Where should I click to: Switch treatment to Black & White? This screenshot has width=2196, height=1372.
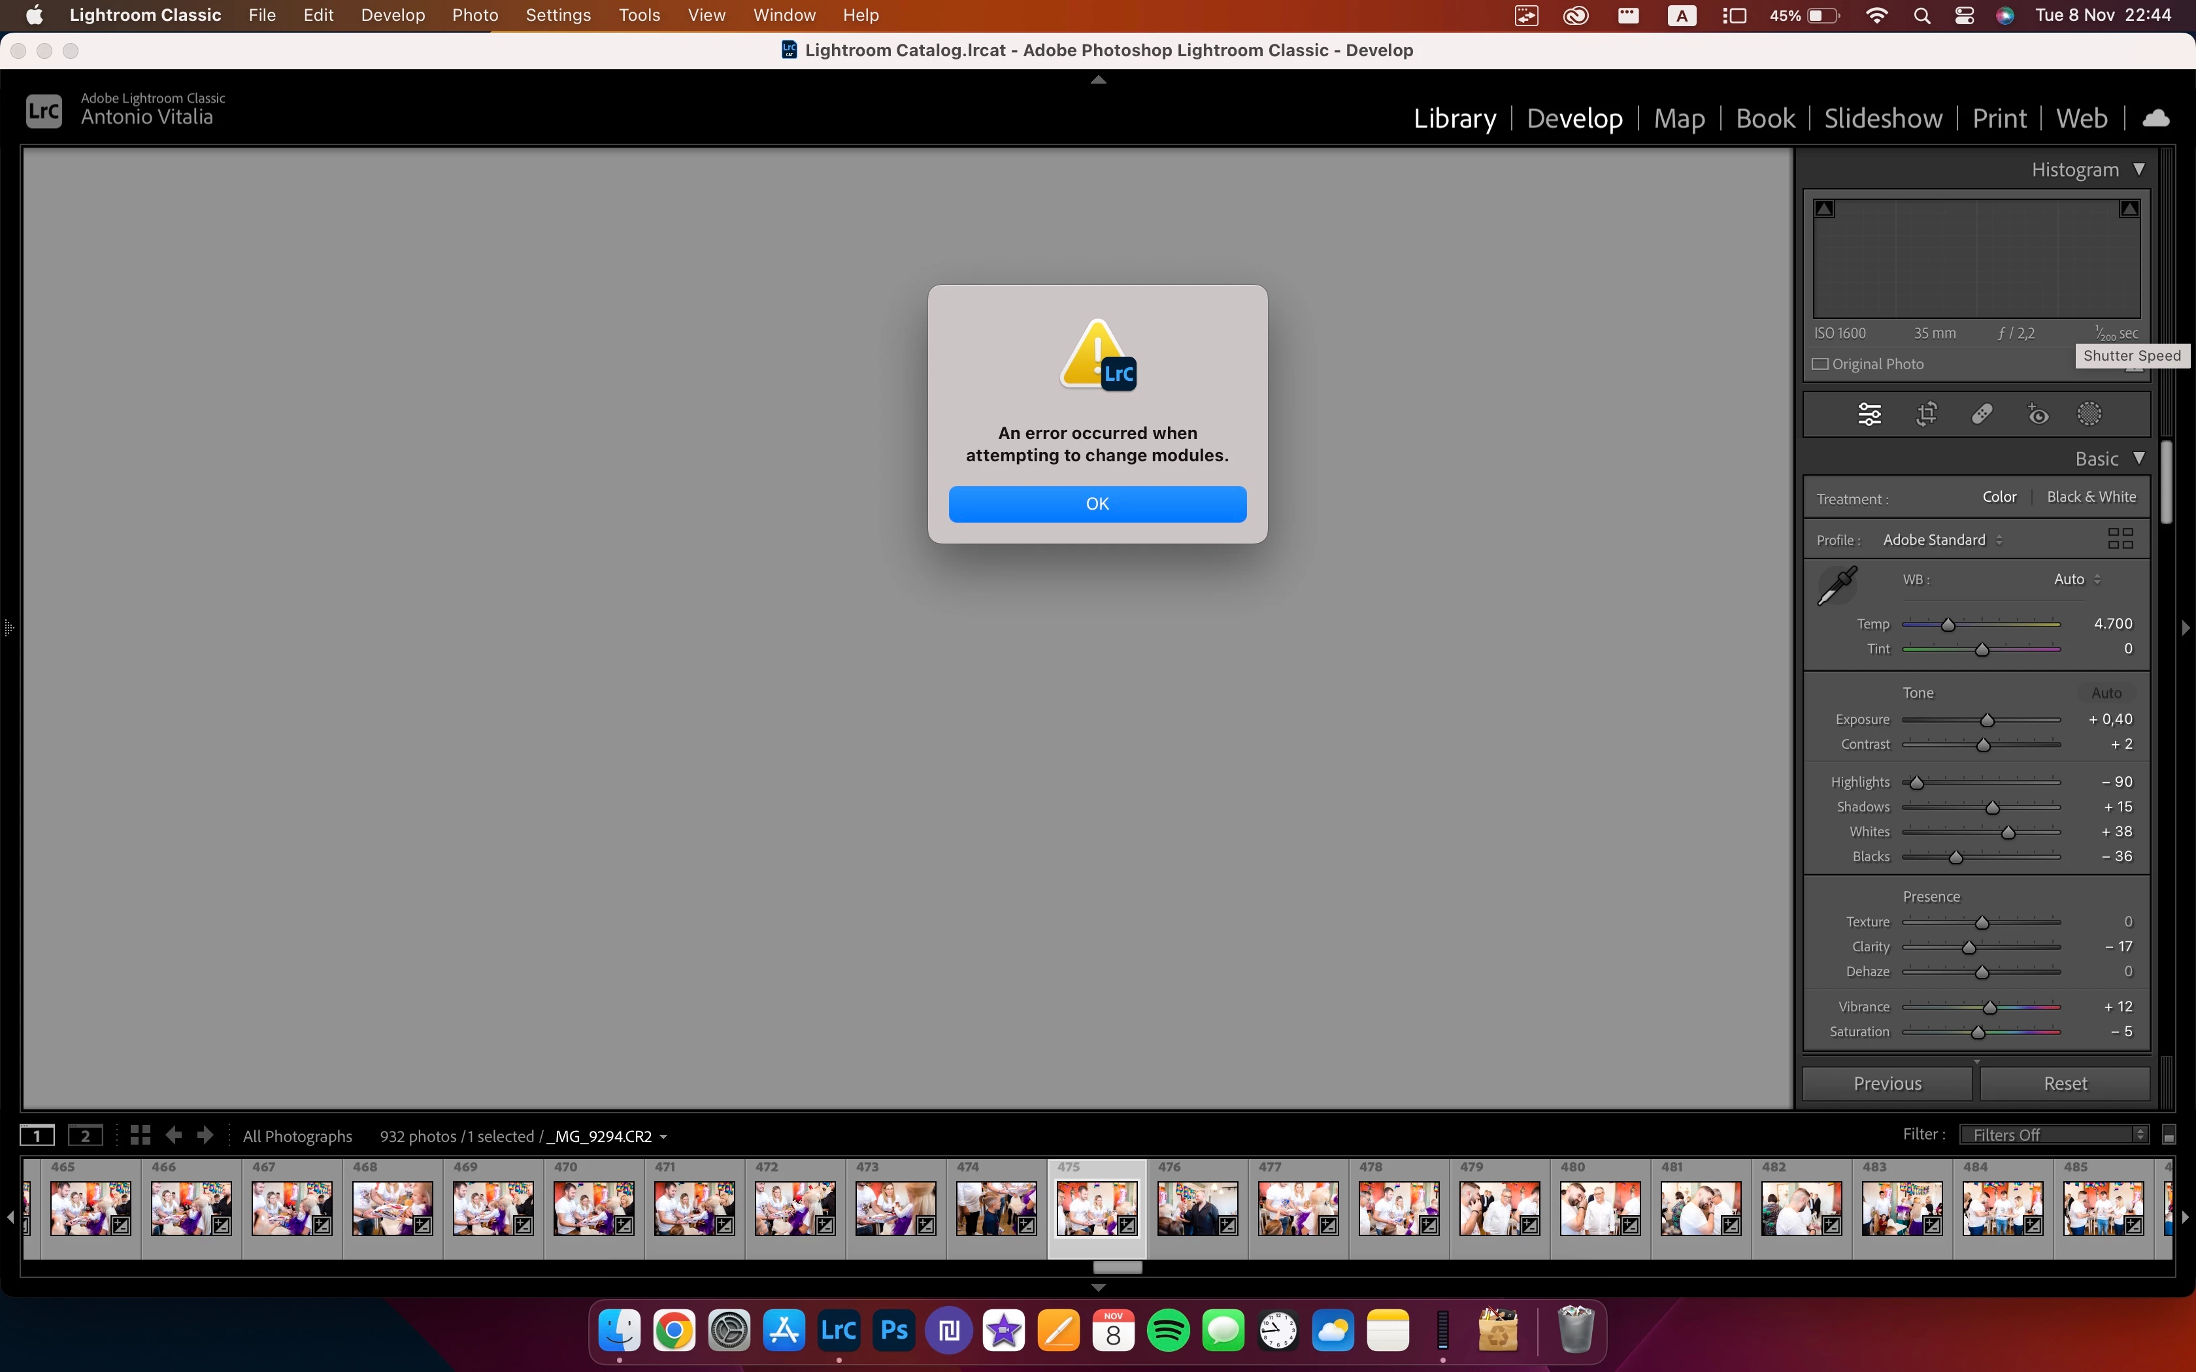(x=2091, y=497)
